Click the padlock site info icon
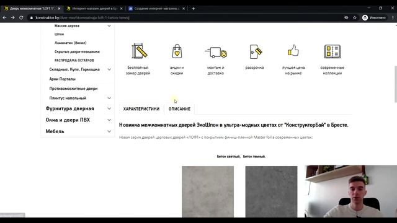 (32, 18)
